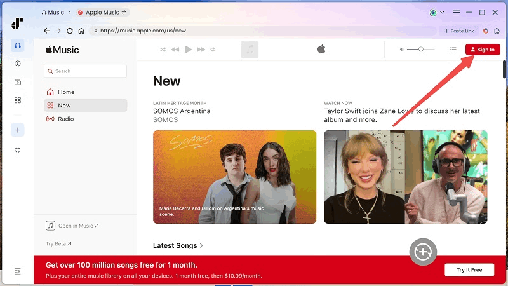Click the browser home icon beside reload
The image size is (508, 286).
pyautogui.click(x=81, y=31)
